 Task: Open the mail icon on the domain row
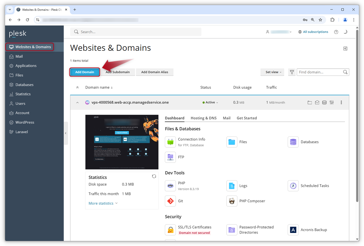pyautogui.click(x=317, y=102)
